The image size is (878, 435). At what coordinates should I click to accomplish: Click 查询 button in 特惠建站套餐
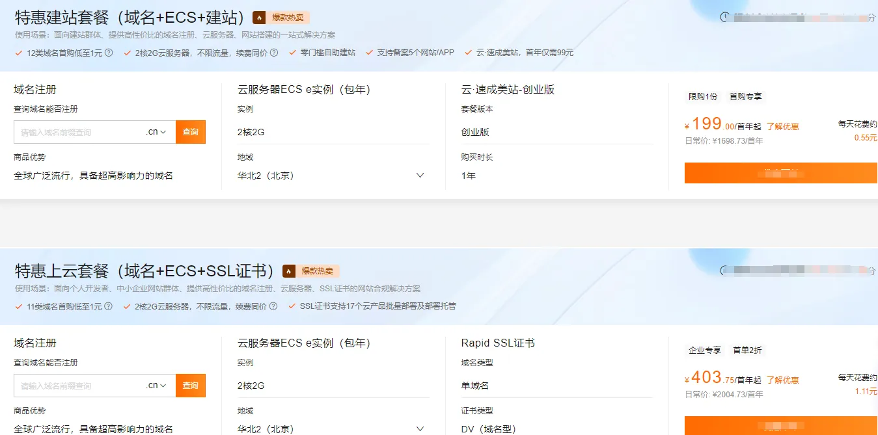[x=191, y=132]
